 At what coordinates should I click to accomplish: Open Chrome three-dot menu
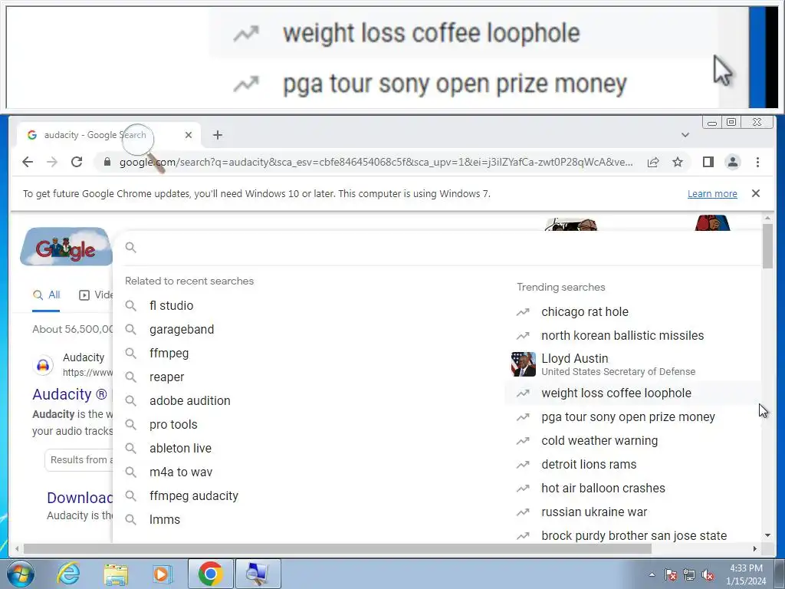(757, 162)
